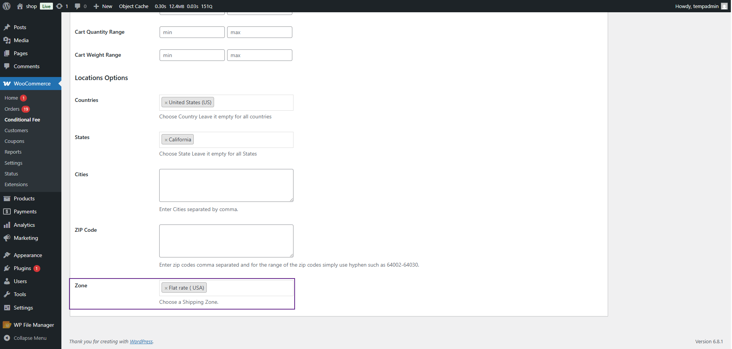Click the Payments dollar icon
732x349 pixels.
coord(7,211)
